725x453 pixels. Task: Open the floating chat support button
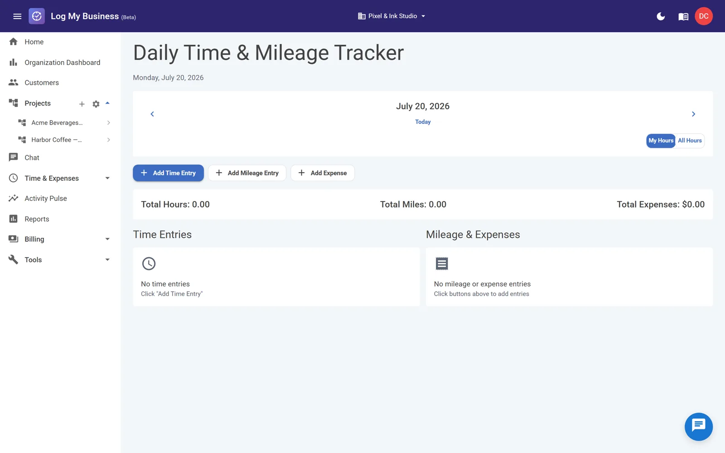(x=698, y=426)
